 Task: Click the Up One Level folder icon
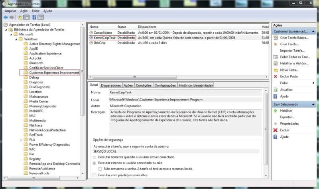[x=20, y=17]
